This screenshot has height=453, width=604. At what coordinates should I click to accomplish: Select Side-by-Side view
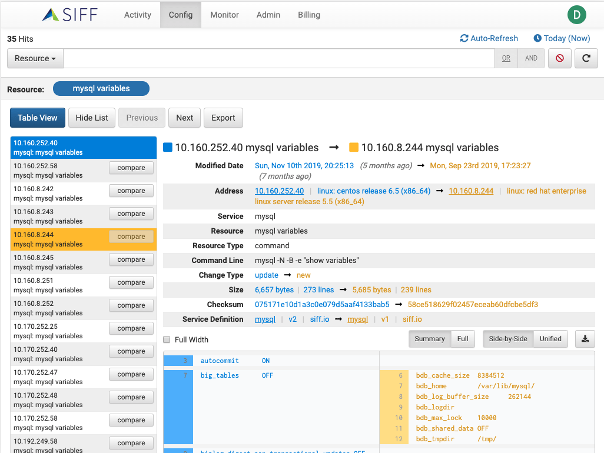(508, 339)
